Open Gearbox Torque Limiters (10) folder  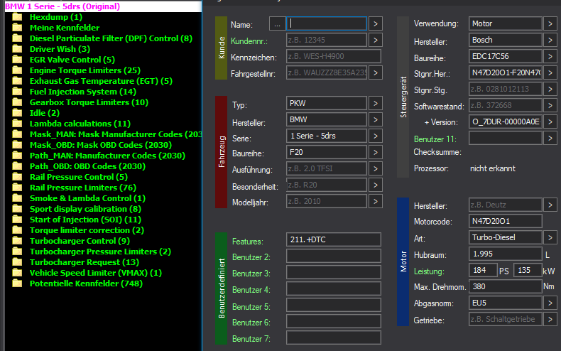click(x=89, y=102)
